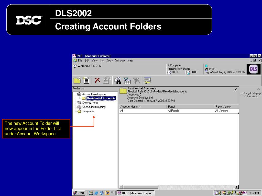The height and width of the screenshot is (196, 262).
Task: Click the Logon Wed Aug 7 text
Action: [225, 72]
